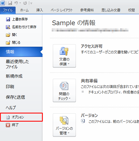The image size is (139, 141).
Task: Click the 名前を付けて保存 icon
Action: pyautogui.click(x=8, y=27)
